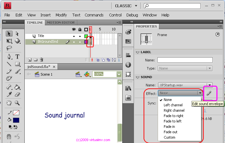Choose the Line tool
Image resolution: width=225 pixels, height=143 pixels.
pos(9,64)
